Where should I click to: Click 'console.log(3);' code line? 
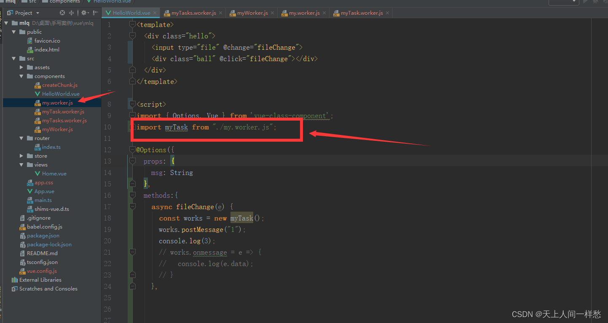pyautogui.click(x=187, y=241)
